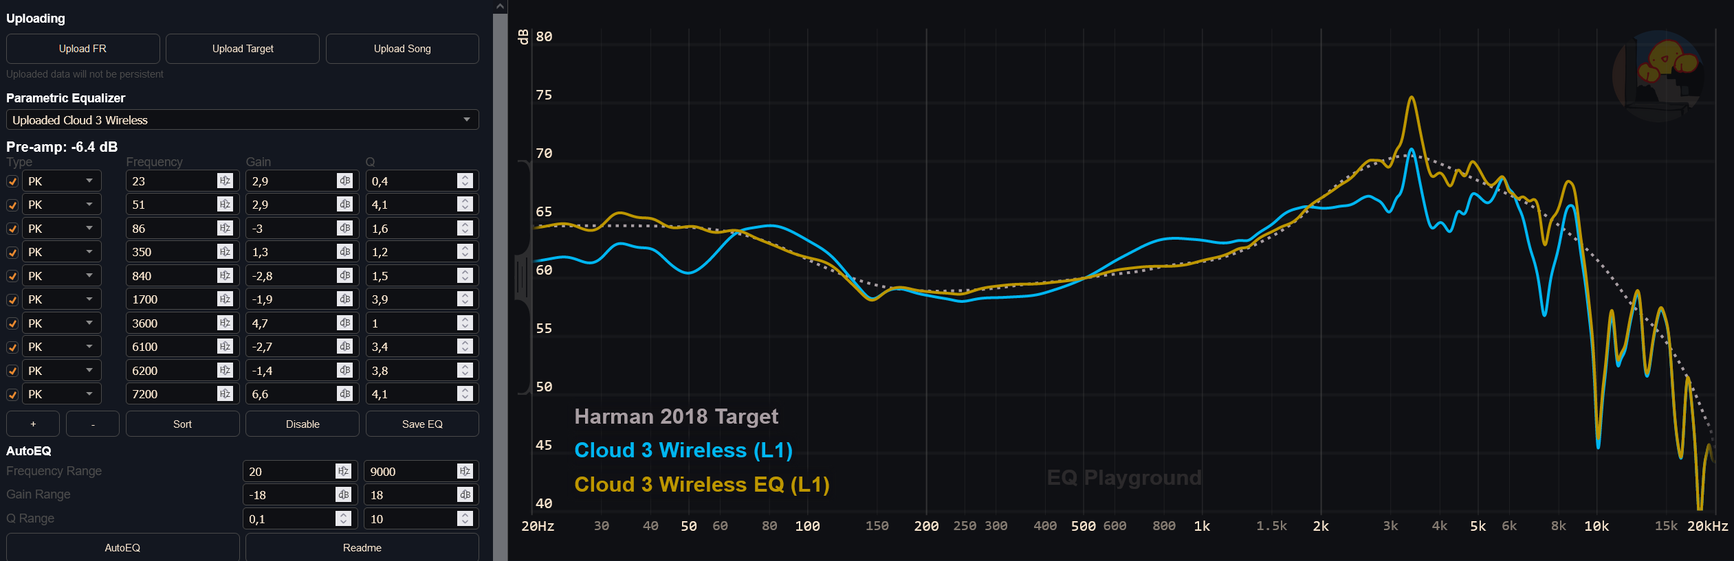The image size is (1734, 561).
Task: Open the Uploaded Cloud 3 Wireless dropdown
Action: coord(242,119)
